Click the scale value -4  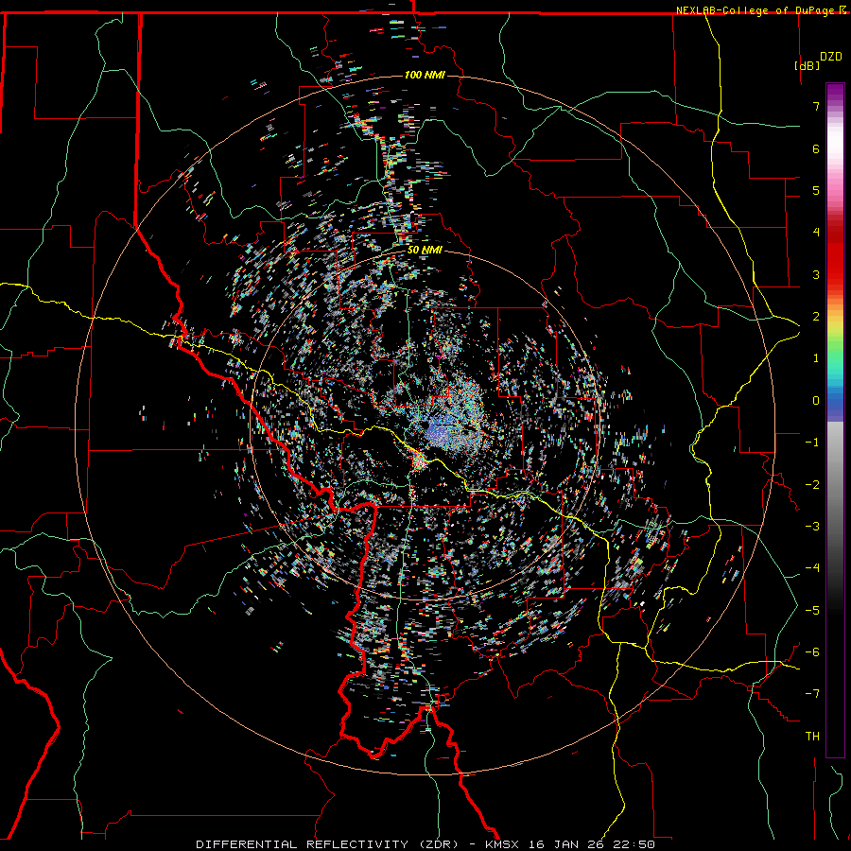tap(812, 568)
